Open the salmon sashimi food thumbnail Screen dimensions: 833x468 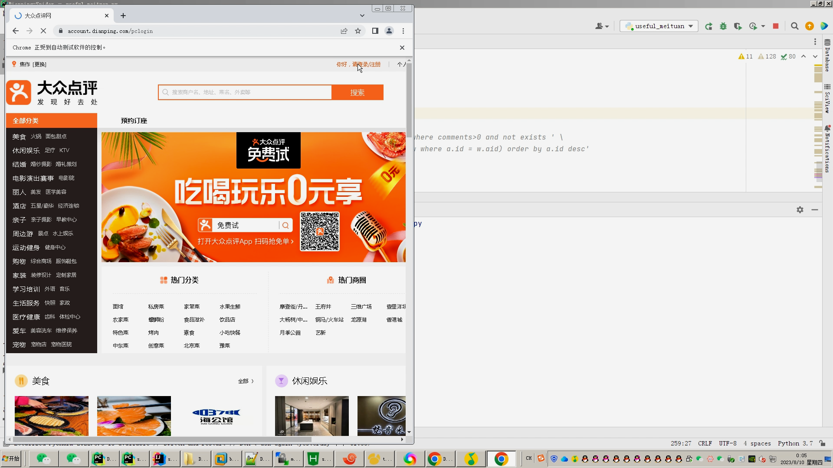coord(134,416)
